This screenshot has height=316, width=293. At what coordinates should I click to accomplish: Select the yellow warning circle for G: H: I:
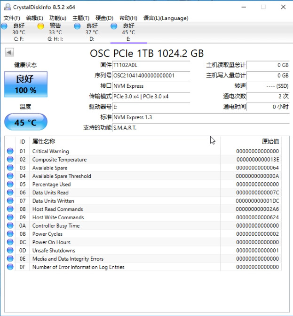pyautogui.click(x=41, y=26)
